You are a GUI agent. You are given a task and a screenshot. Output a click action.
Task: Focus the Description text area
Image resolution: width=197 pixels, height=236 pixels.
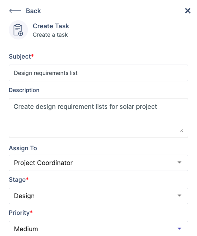pyautogui.click(x=98, y=118)
